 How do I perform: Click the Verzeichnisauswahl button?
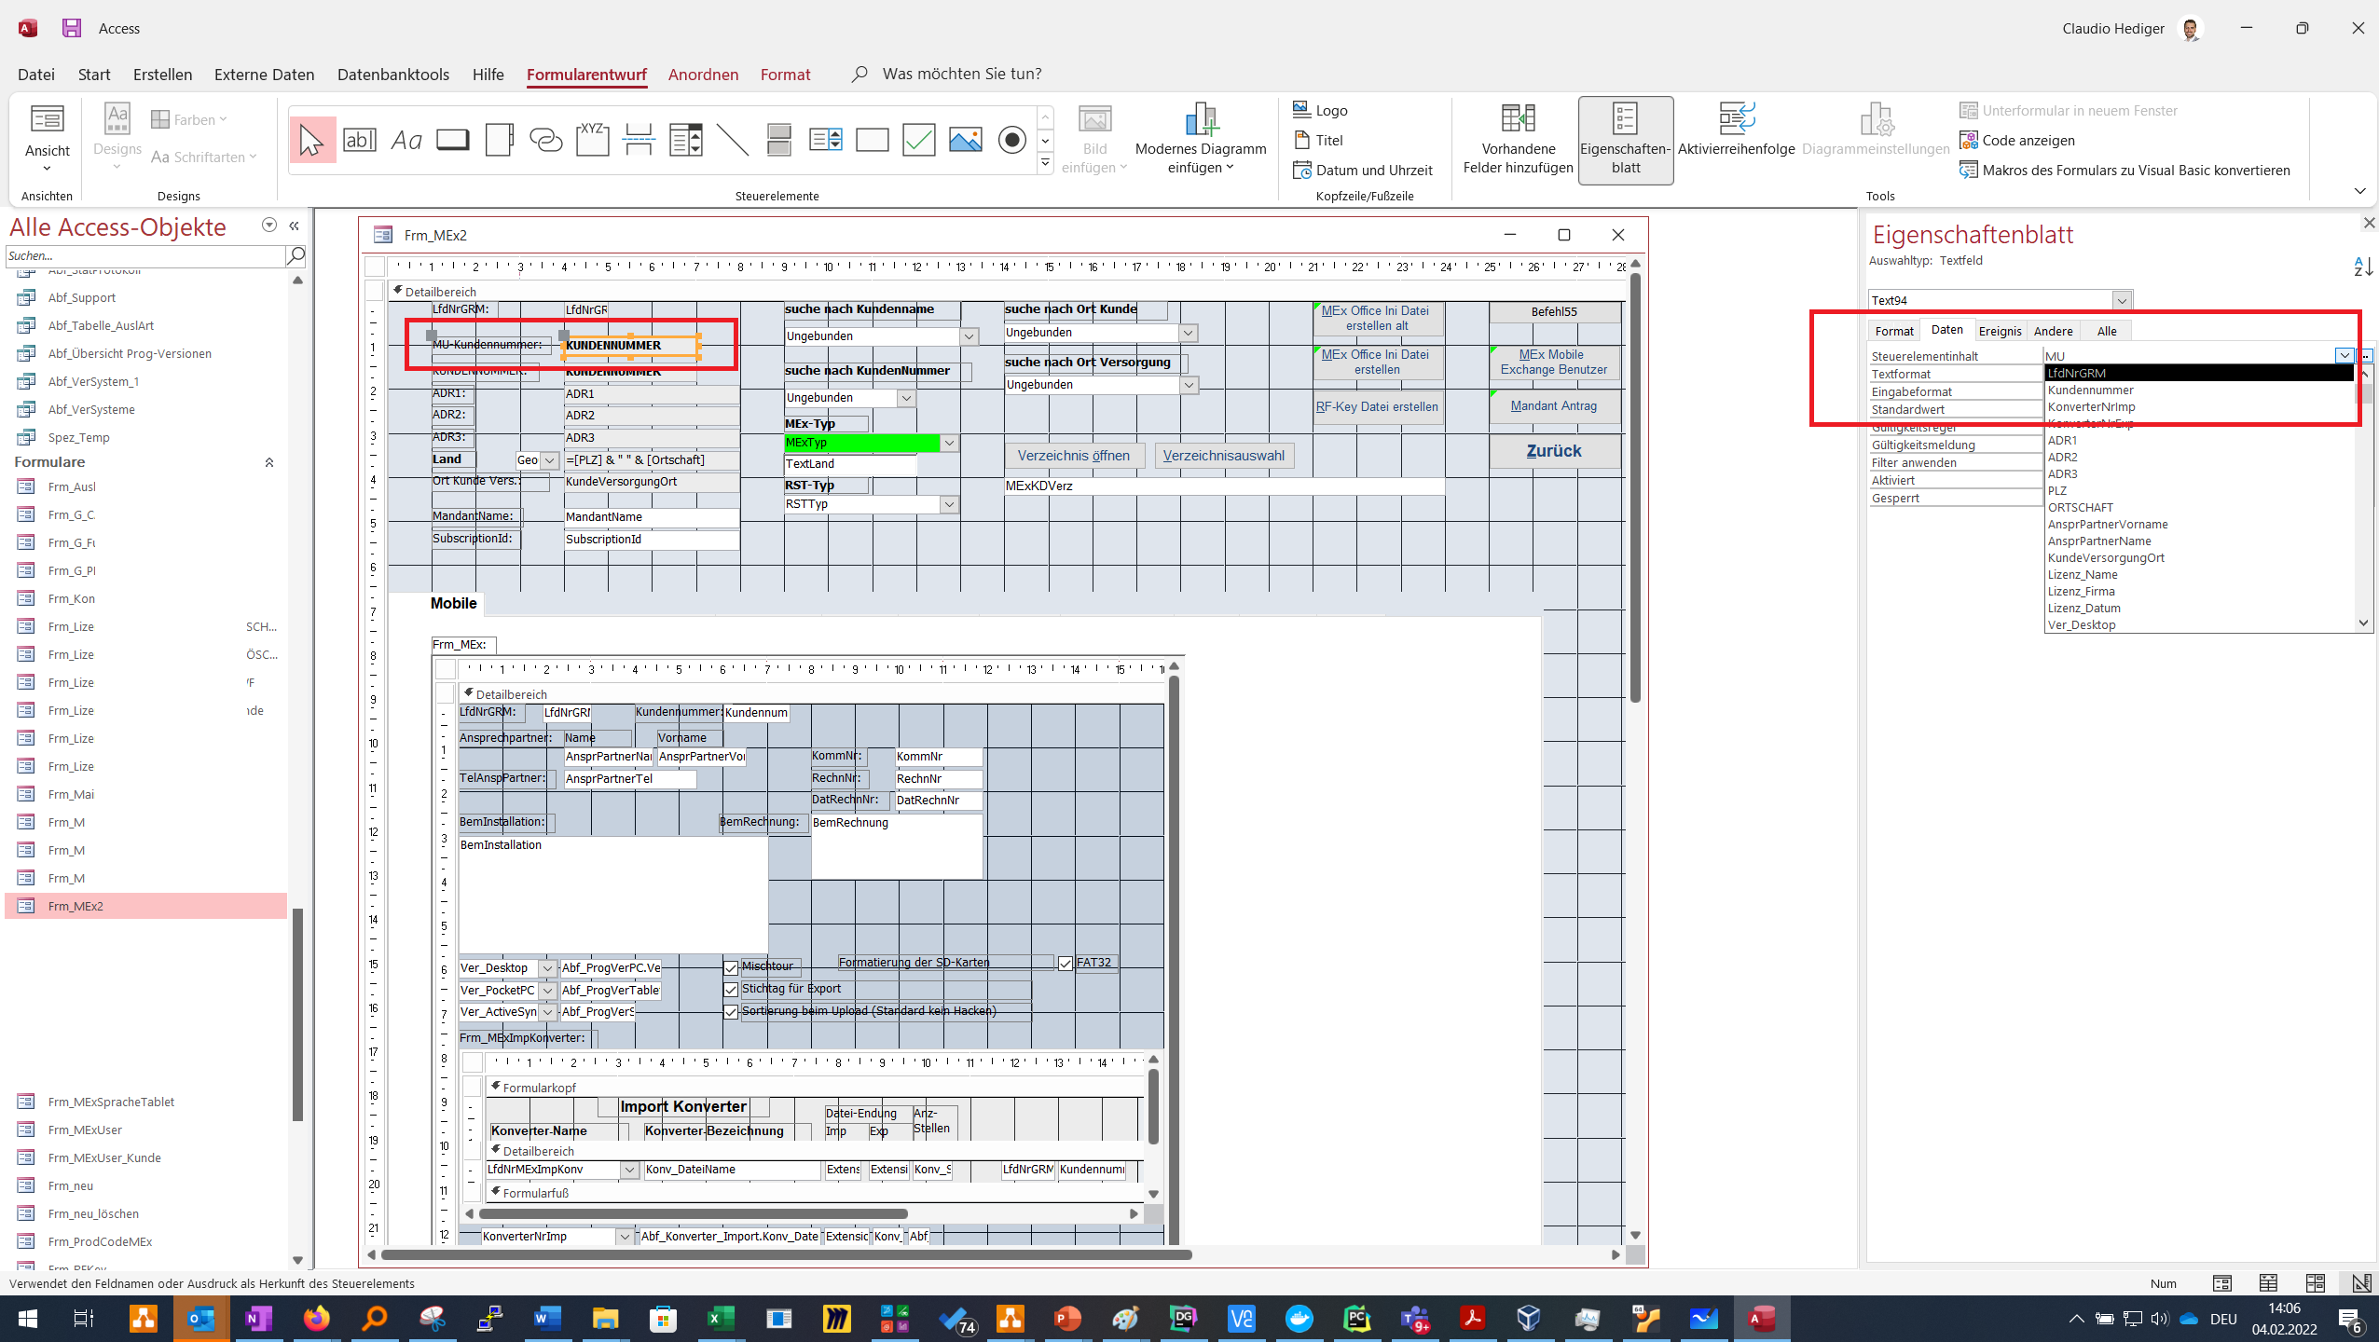click(1224, 456)
